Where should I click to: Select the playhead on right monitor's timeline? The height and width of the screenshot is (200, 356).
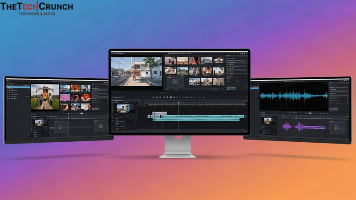point(296,126)
